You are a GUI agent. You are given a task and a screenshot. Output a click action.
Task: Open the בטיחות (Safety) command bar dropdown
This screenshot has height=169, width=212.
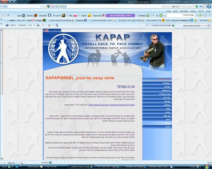(22, 25)
